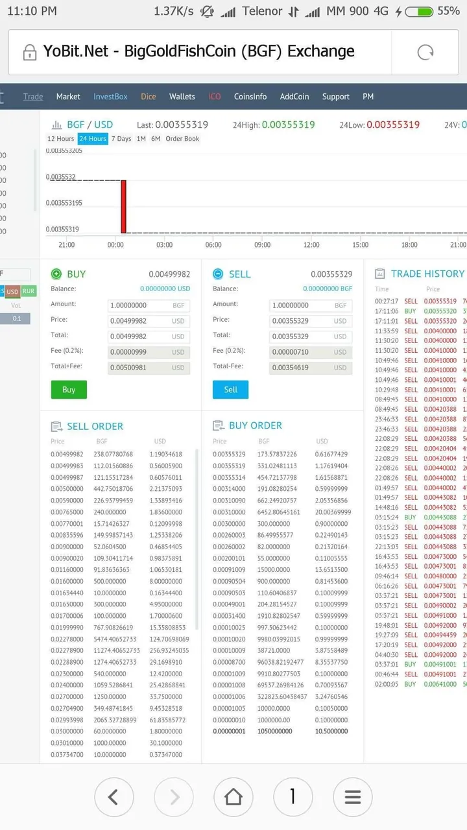Switch chart to 1M range
The height and width of the screenshot is (830, 467).
[141, 139]
